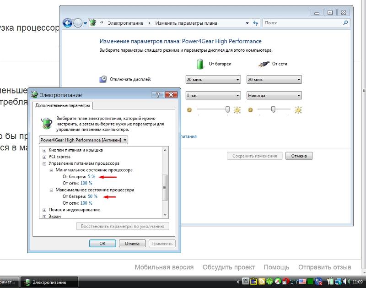Select minimum processor state on battery 5 %

(91, 177)
